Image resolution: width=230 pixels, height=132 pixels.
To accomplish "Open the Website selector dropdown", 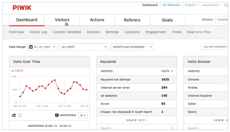I will (x=221, y=20).
